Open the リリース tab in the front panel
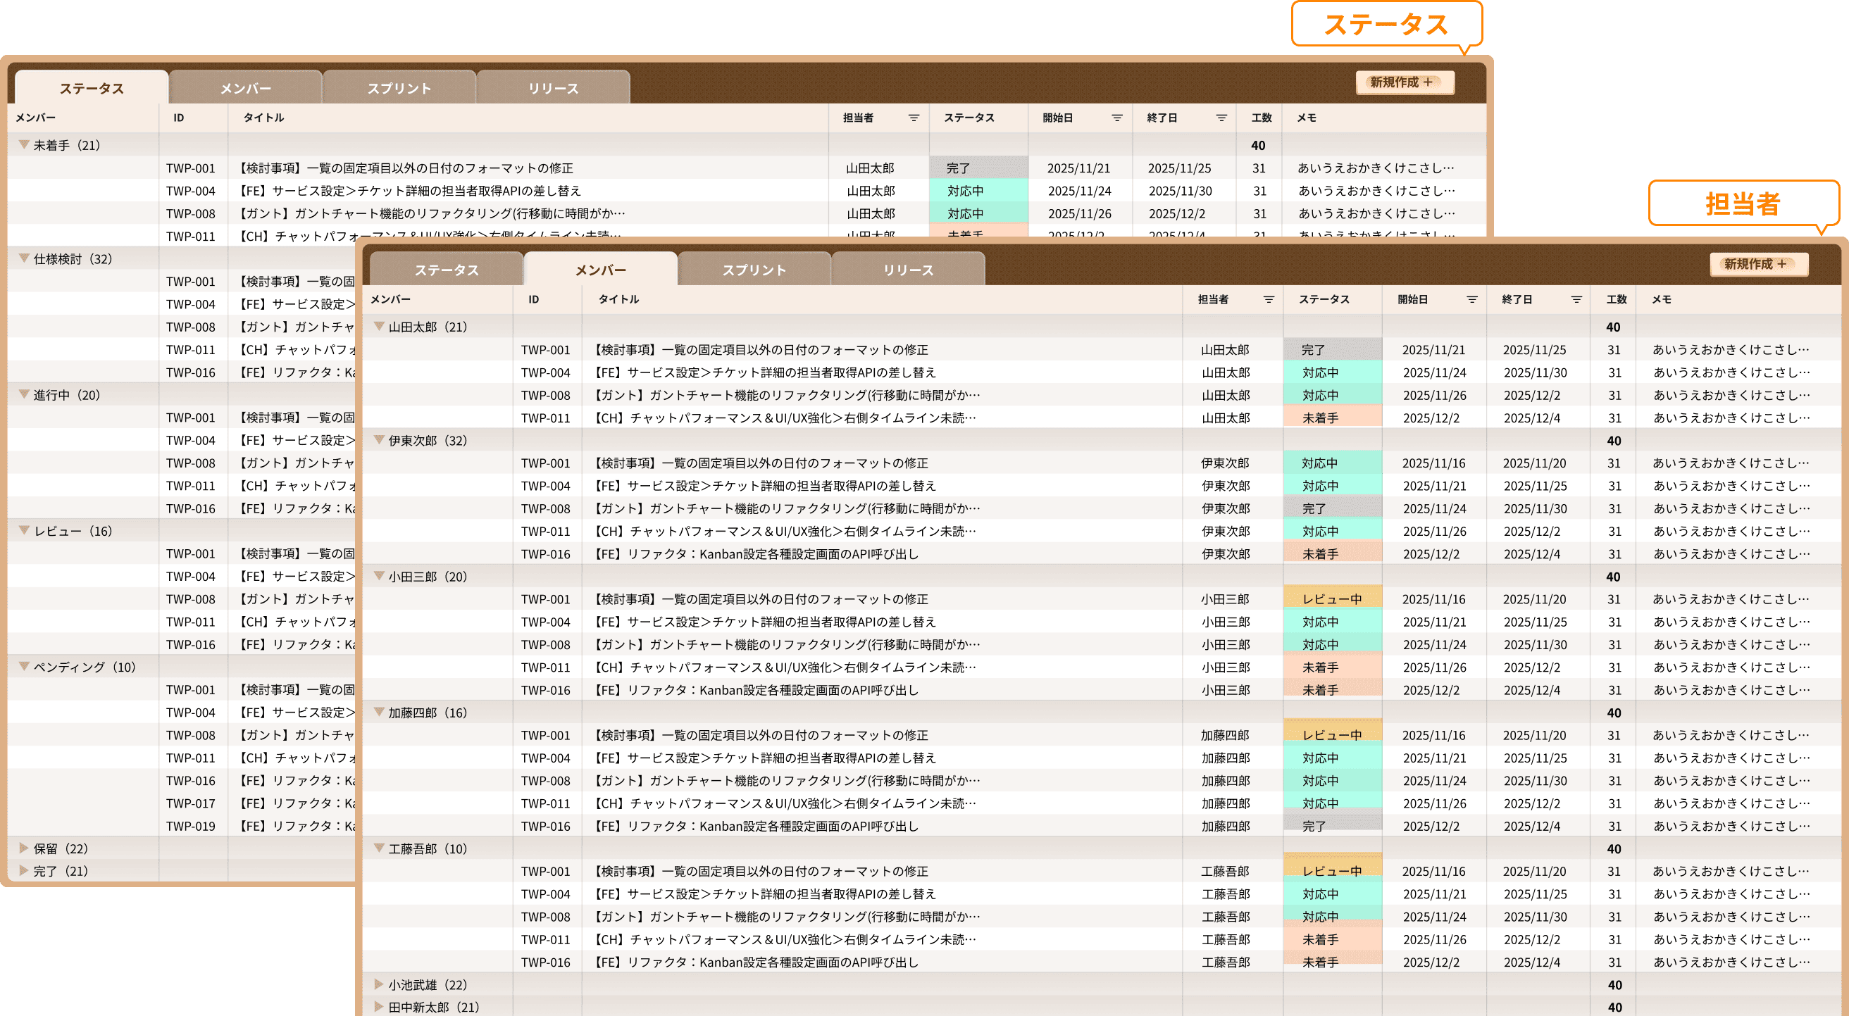 pyautogui.click(x=908, y=270)
